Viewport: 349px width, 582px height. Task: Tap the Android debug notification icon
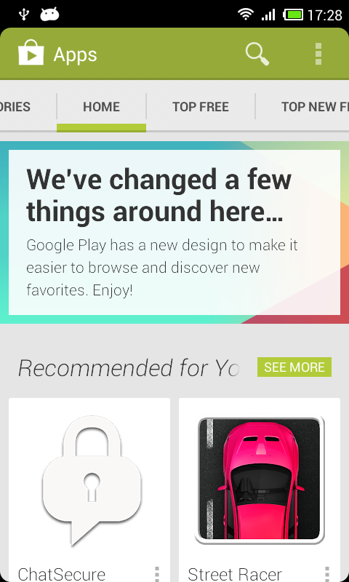tap(49, 15)
